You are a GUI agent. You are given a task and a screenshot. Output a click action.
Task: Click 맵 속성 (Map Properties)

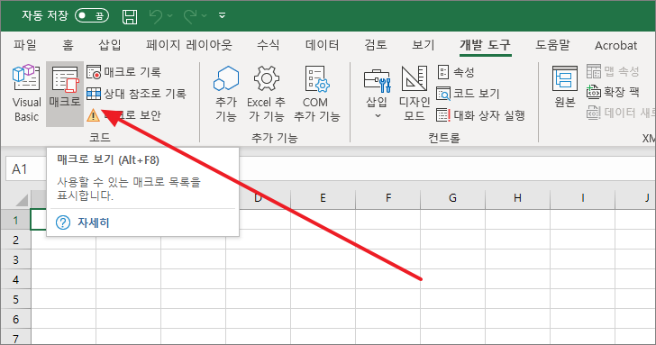(x=613, y=71)
